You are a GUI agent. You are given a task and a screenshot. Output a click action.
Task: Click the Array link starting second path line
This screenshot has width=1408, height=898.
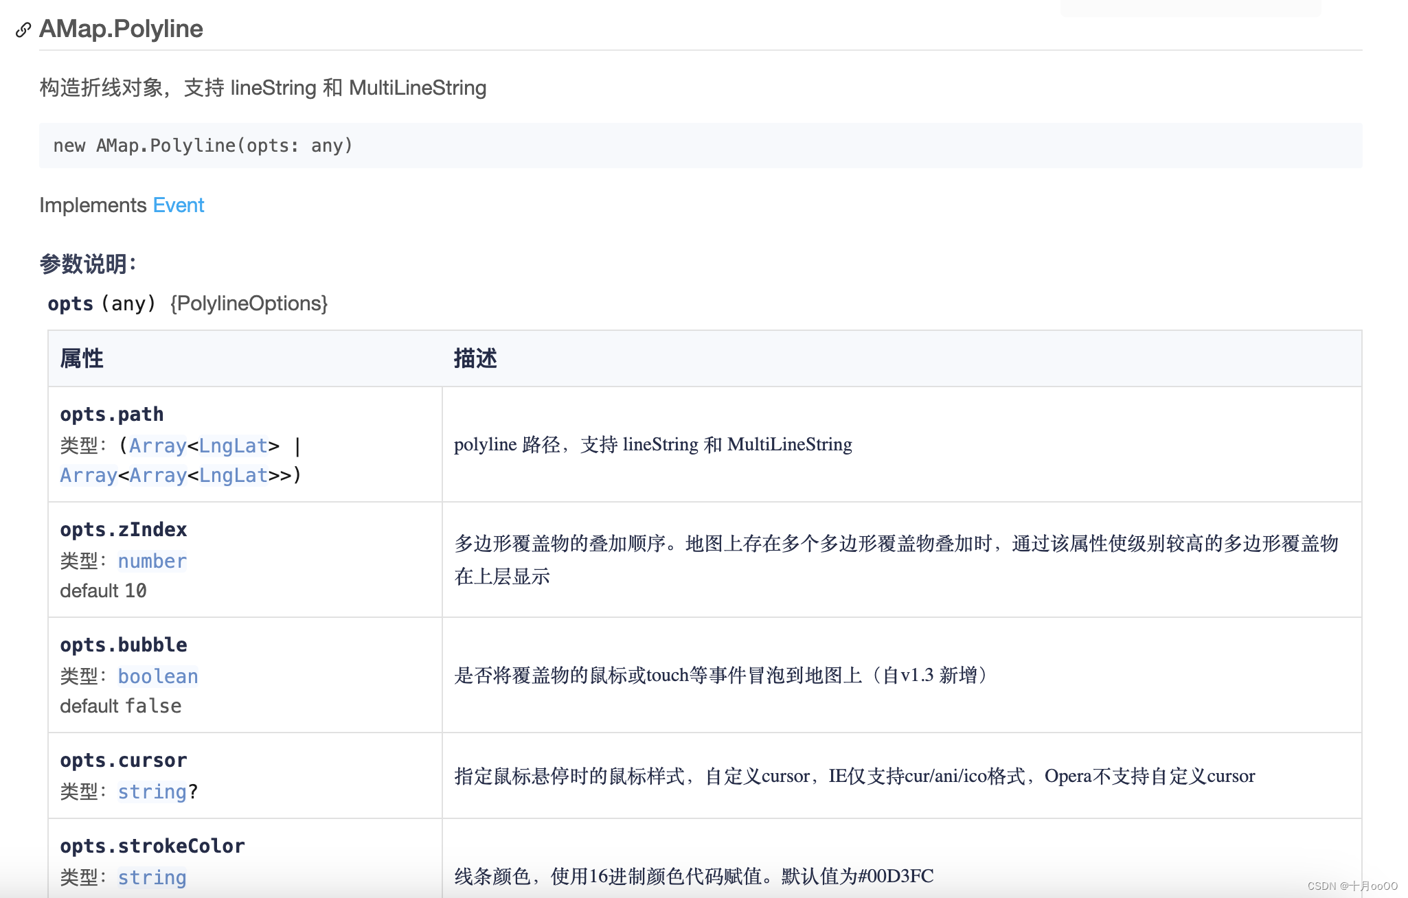coord(88,476)
